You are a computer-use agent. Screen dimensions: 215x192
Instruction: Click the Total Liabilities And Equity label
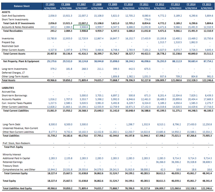tap(17, 188)
